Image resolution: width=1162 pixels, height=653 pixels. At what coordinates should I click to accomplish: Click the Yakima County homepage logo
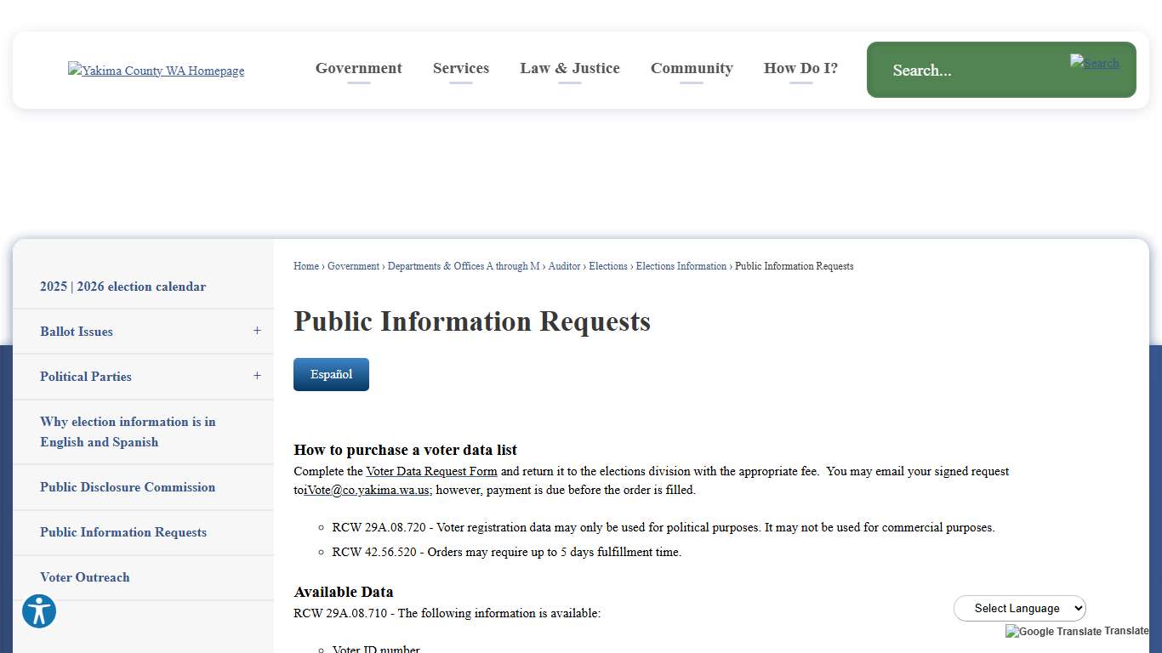(x=156, y=71)
